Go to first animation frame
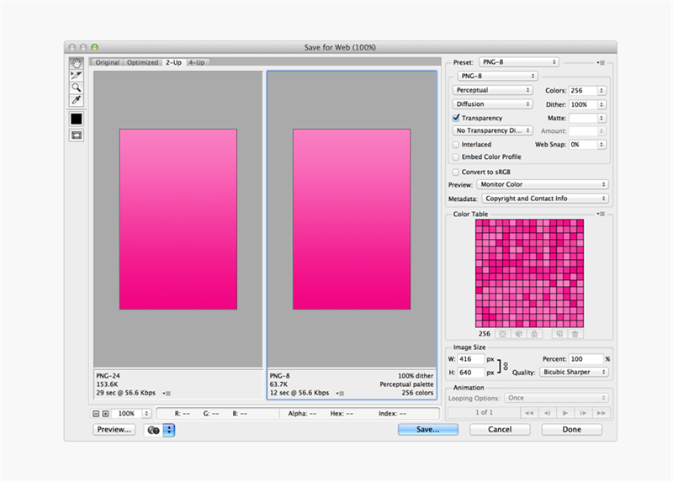Screen dimensions: 673x482 coord(529,413)
